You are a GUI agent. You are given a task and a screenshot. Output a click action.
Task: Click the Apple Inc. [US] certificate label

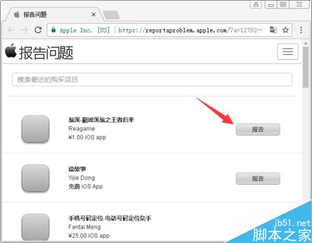tap(84, 30)
